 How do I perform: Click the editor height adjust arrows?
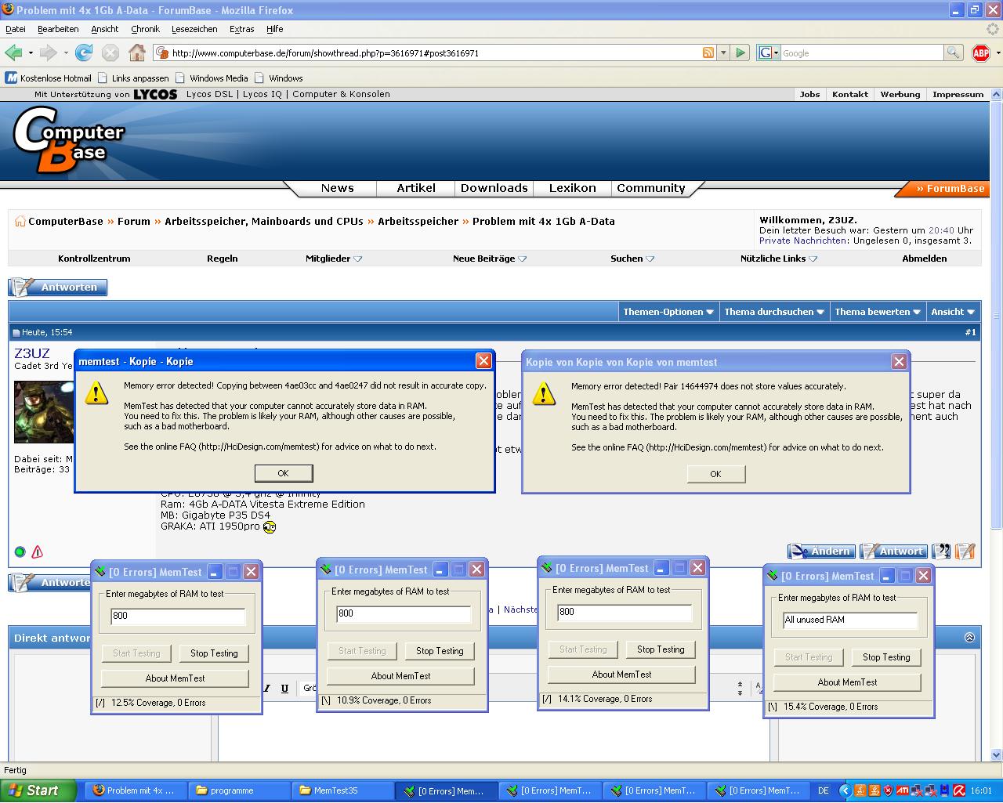[740, 688]
